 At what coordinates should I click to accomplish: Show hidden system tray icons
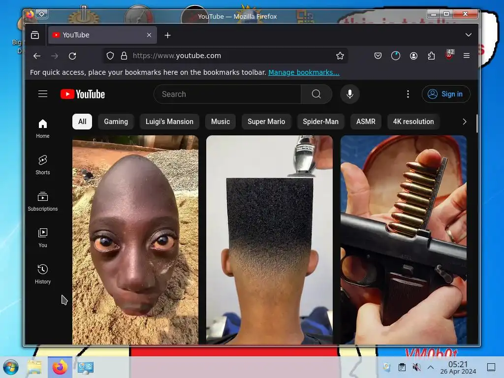click(431, 367)
